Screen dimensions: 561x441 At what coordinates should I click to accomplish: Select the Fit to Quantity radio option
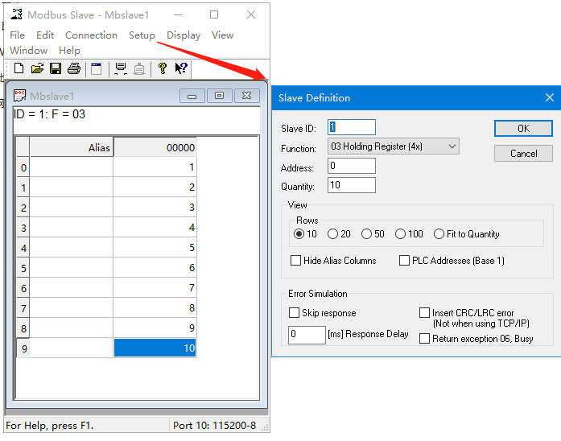[x=439, y=234]
